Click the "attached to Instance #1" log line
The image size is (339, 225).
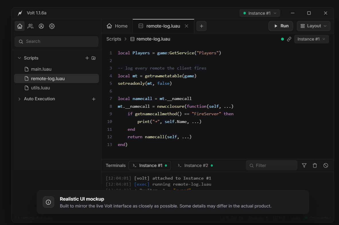pos(159,178)
